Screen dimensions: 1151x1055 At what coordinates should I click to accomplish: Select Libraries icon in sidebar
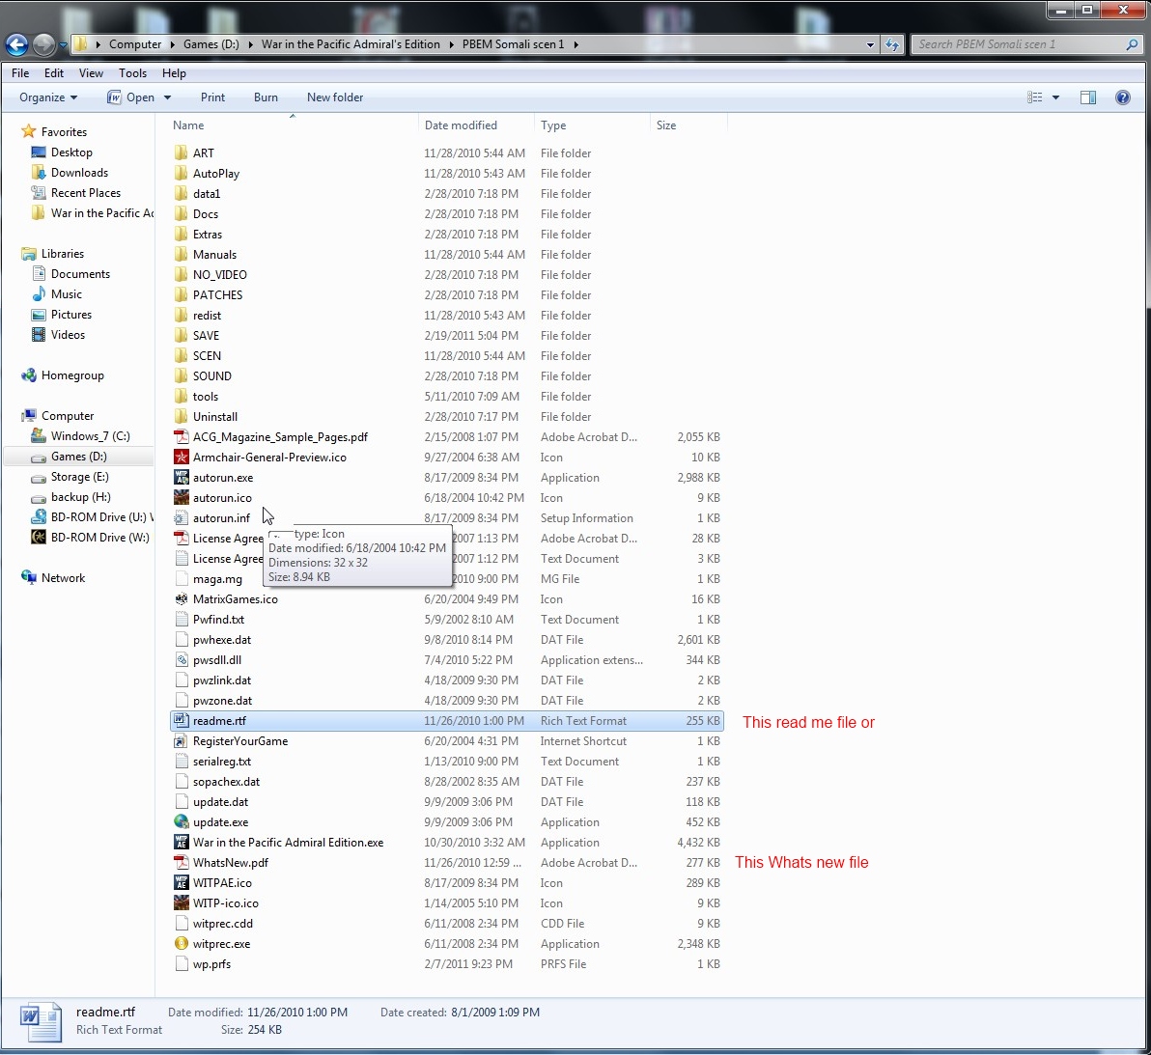[29, 254]
